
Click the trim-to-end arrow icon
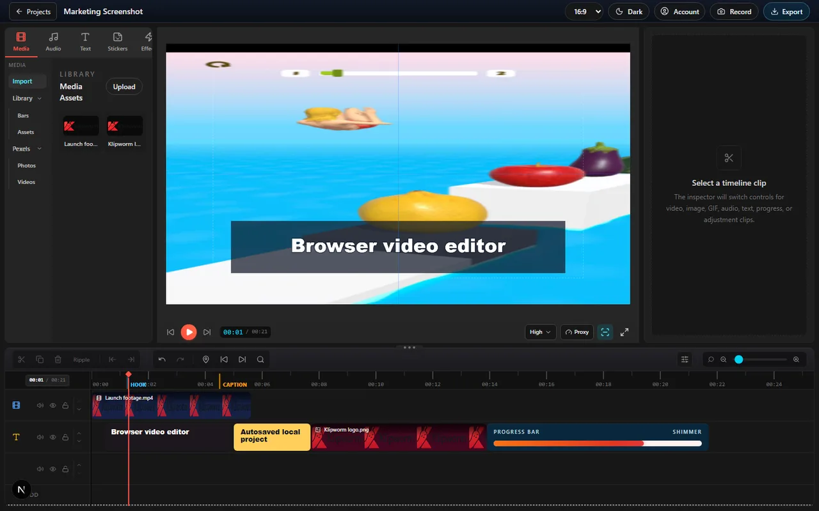click(x=131, y=360)
